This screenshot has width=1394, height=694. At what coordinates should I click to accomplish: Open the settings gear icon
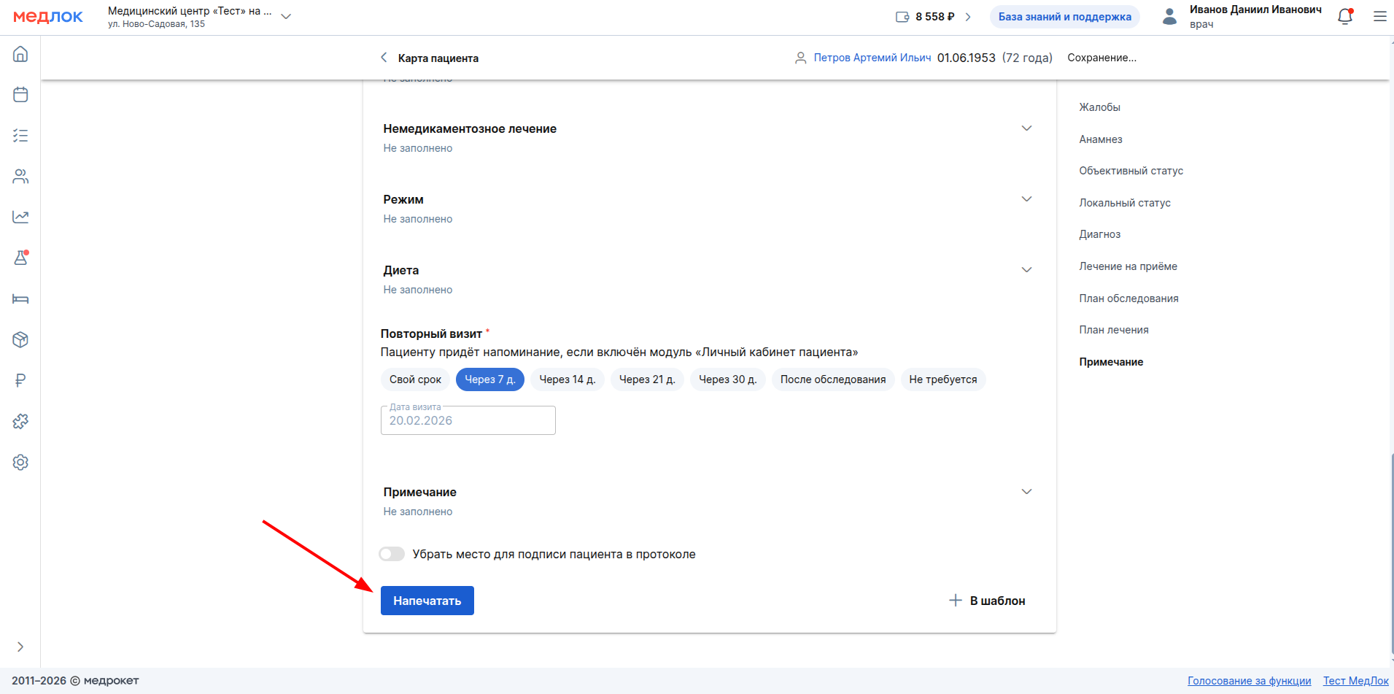20,462
